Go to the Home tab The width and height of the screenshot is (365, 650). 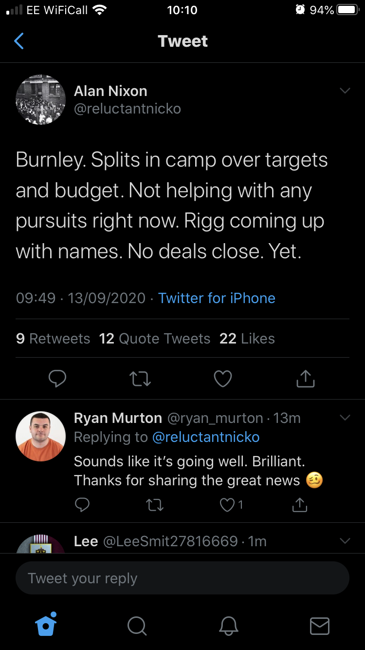46,625
